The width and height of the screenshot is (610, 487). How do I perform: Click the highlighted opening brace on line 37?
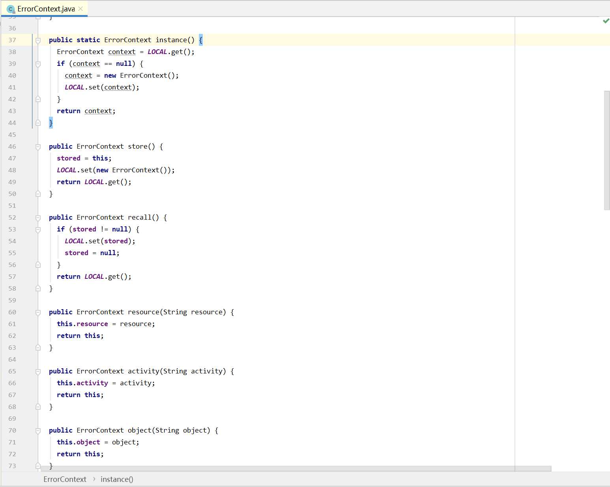coord(201,40)
